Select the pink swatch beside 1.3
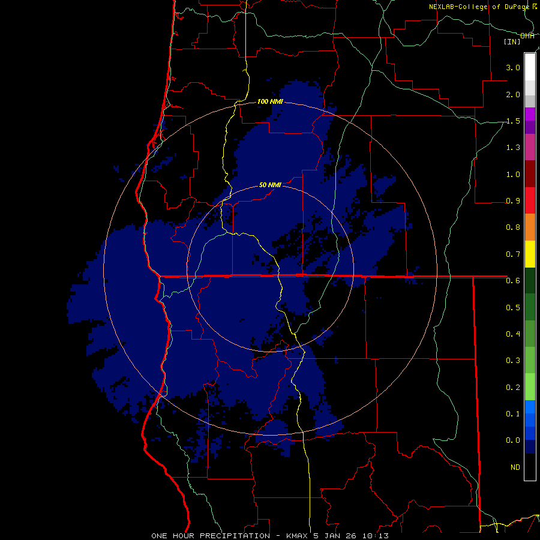Viewport: 540px width, 540px height. point(530,147)
